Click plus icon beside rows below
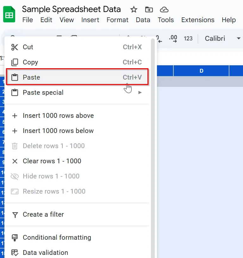The width and height of the screenshot is (243, 258). pos(15,131)
